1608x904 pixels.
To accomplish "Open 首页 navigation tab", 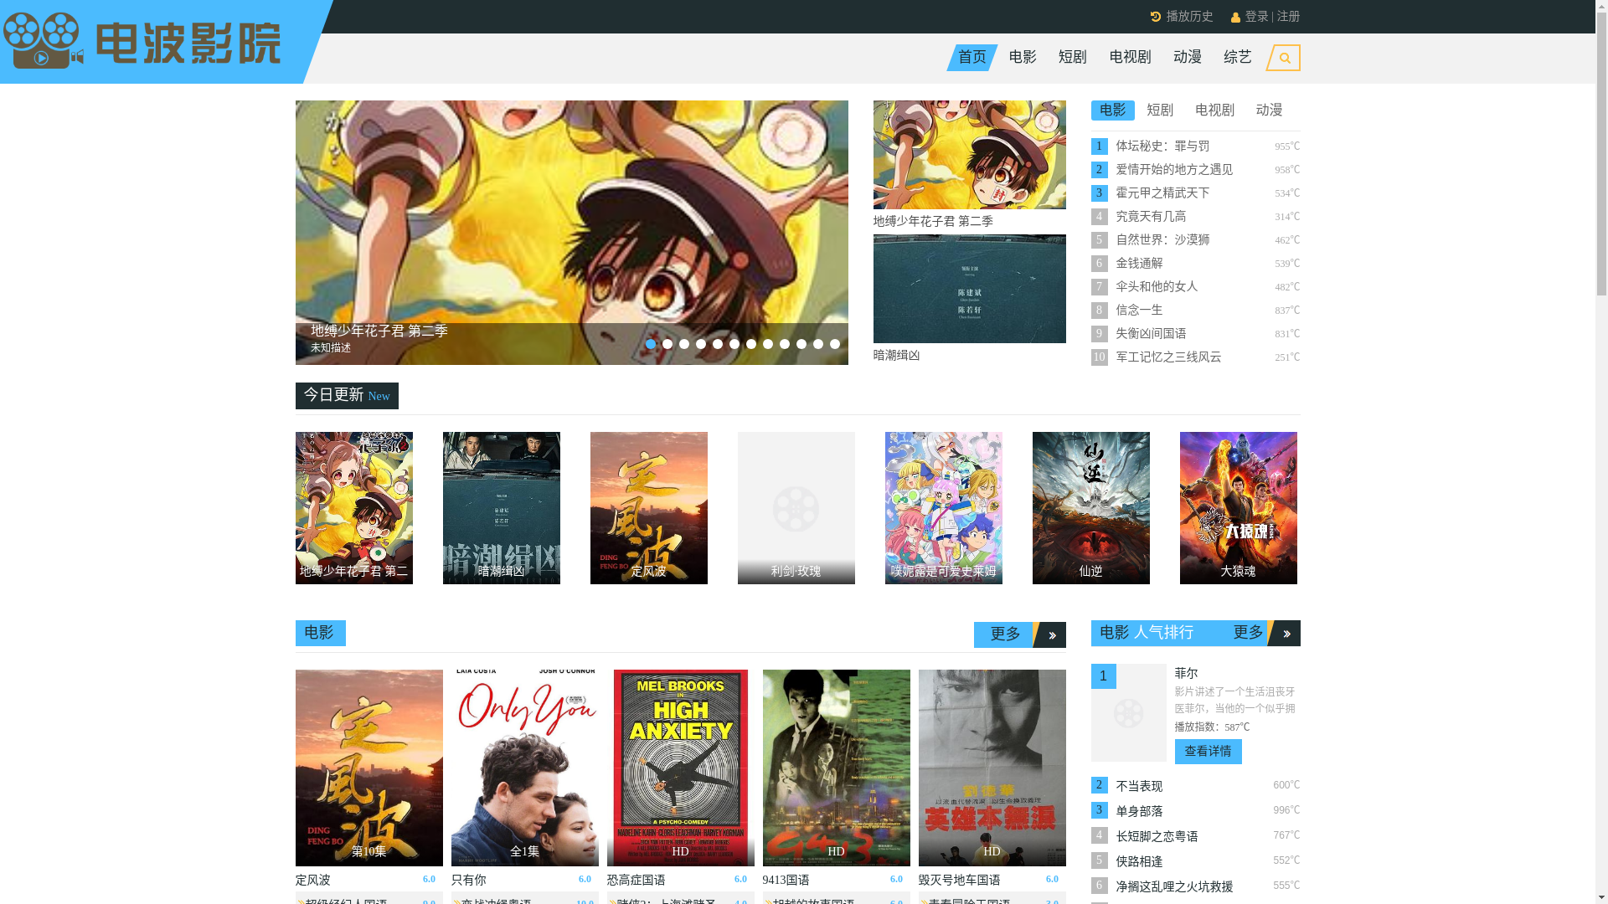I will (971, 58).
